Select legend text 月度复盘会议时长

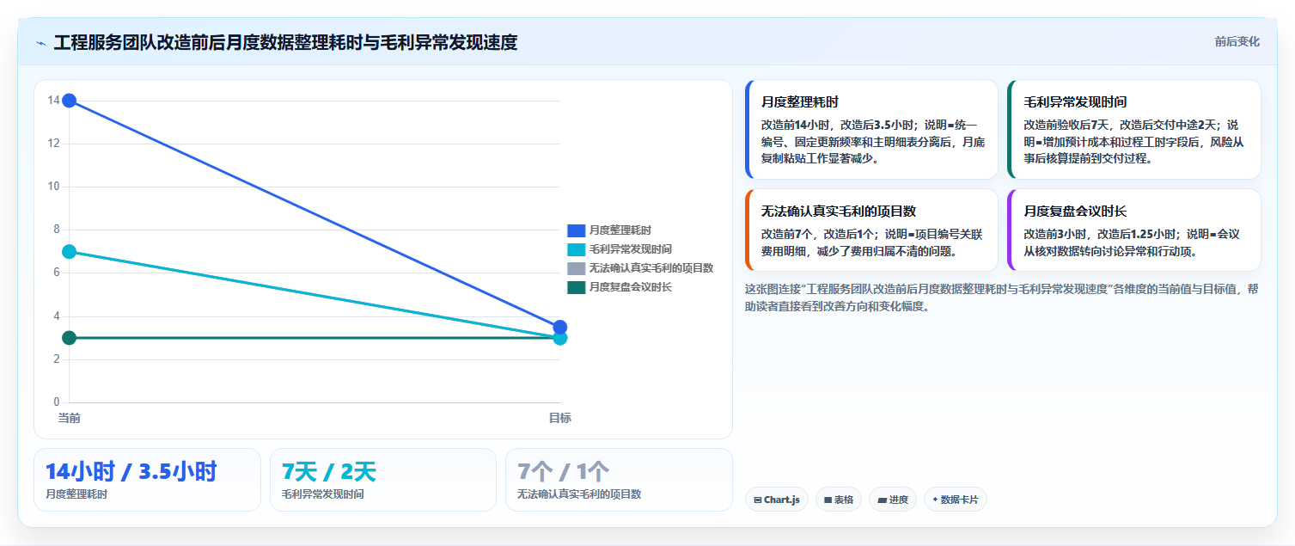pyautogui.click(x=631, y=287)
